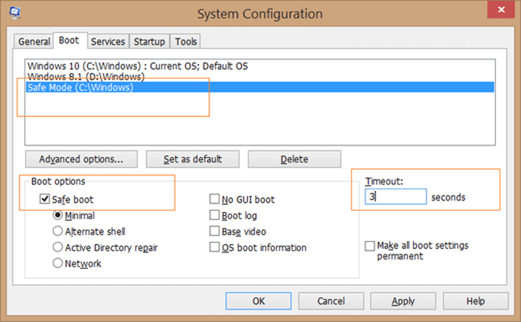This screenshot has width=521, height=322.
Task: Switch to the General tab
Action: pyautogui.click(x=34, y=41)
